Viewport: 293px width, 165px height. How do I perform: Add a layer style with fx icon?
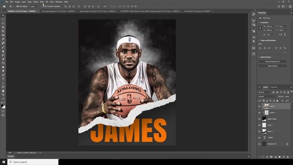[x=267, y=157]
